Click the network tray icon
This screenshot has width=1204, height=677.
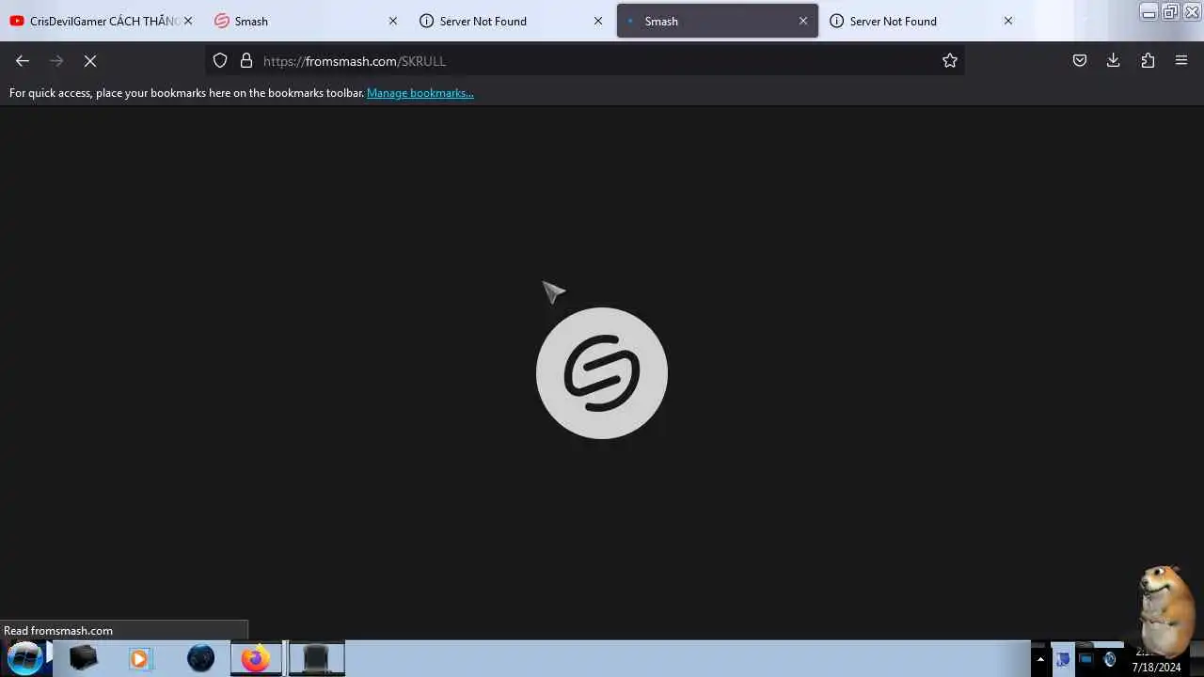pyautogui.click(x=1085, y=659)
